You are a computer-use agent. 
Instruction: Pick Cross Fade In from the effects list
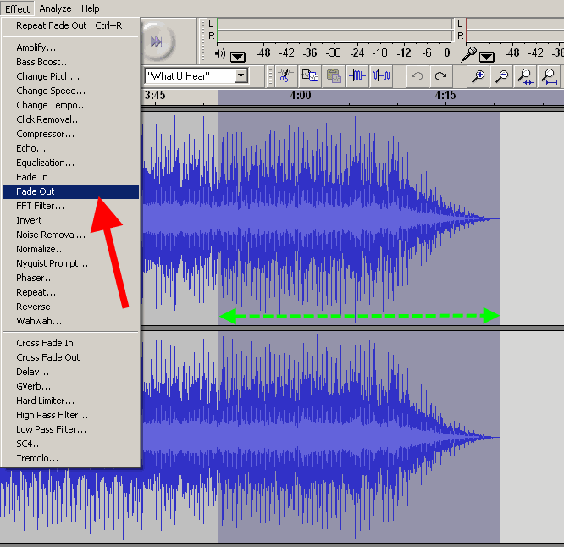click(x=44, y=343)
